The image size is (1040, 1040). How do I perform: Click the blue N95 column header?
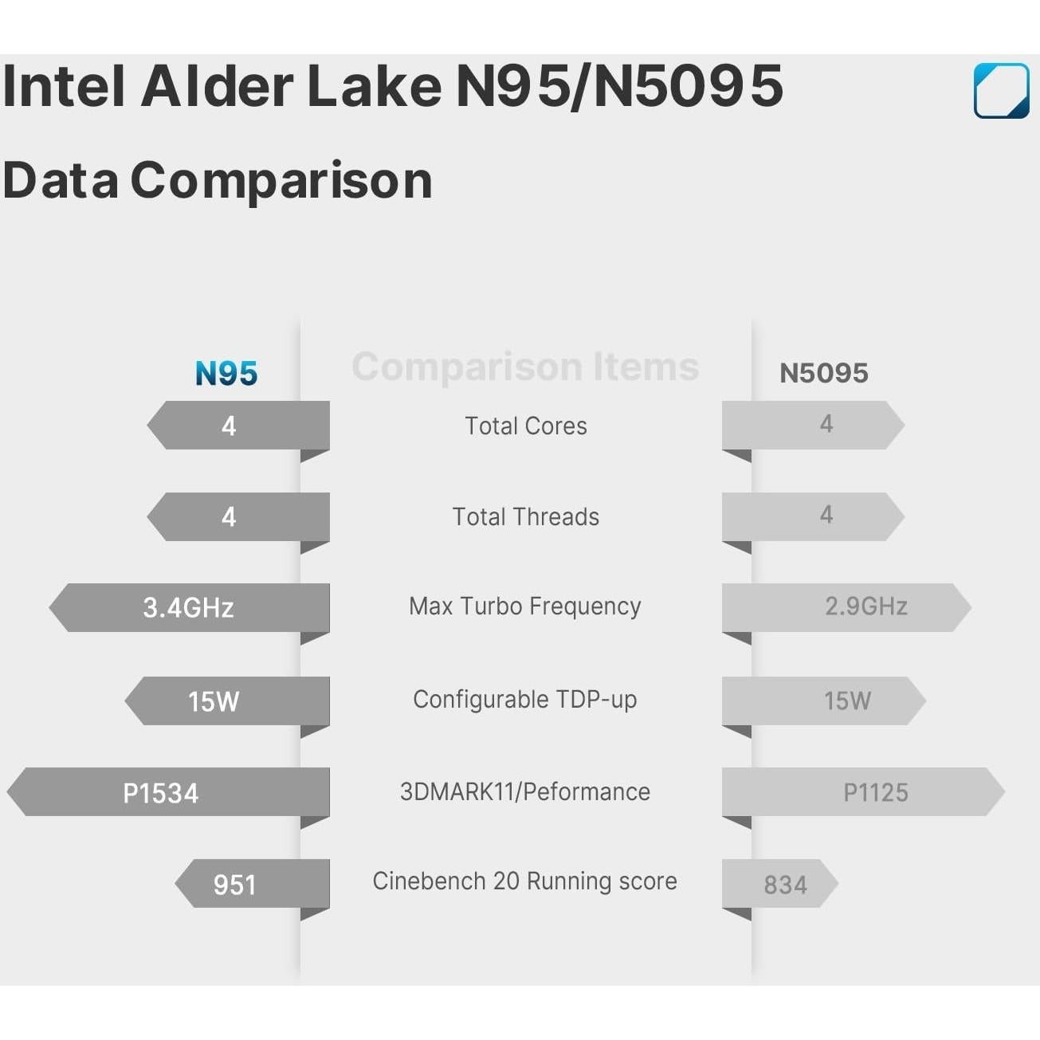(226, 373)
